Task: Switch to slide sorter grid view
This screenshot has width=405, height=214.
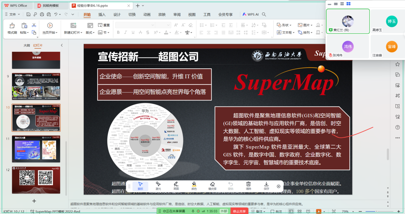Action: (299, 211)
